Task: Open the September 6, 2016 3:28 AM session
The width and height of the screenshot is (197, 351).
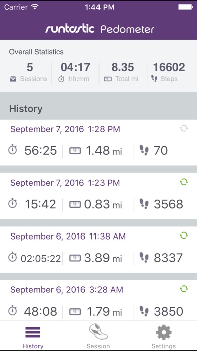Action: (98, 300)
